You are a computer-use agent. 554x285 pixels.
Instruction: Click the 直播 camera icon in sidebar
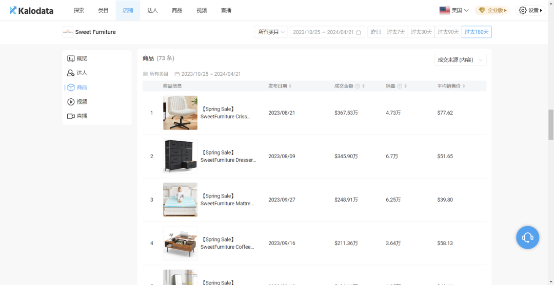pyautogui.click(x=71, y=116)
